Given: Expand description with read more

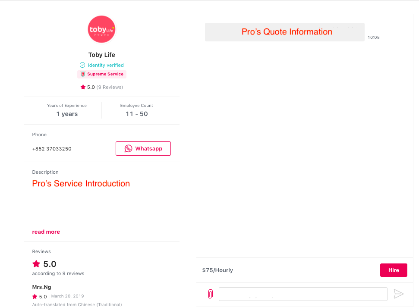Looking at the screenshot, I should click(x=46, y=232).
